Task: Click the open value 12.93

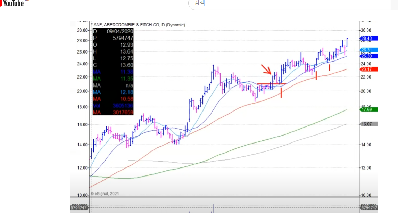Action: coord(126,45)
